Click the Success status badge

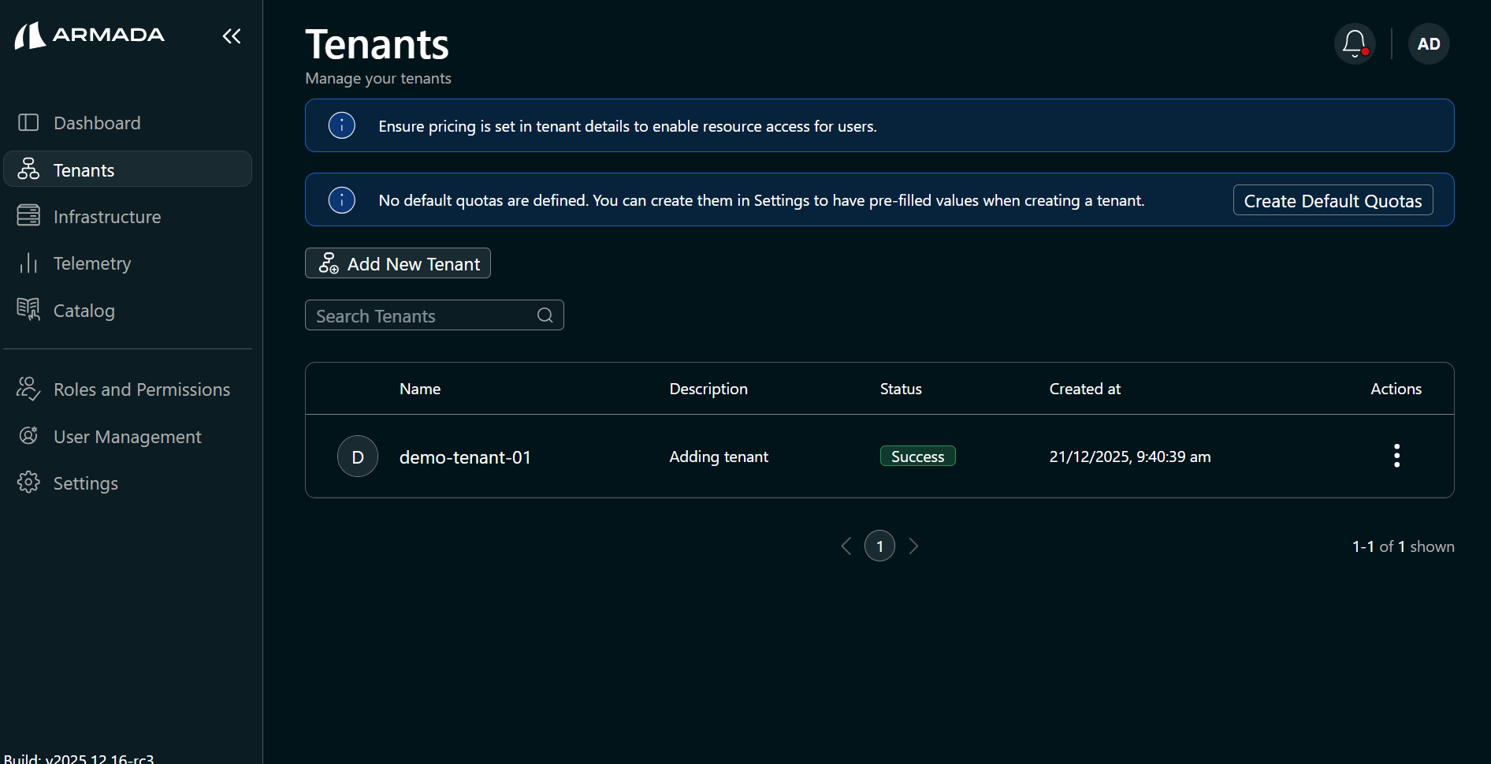[x=917, y=456]
